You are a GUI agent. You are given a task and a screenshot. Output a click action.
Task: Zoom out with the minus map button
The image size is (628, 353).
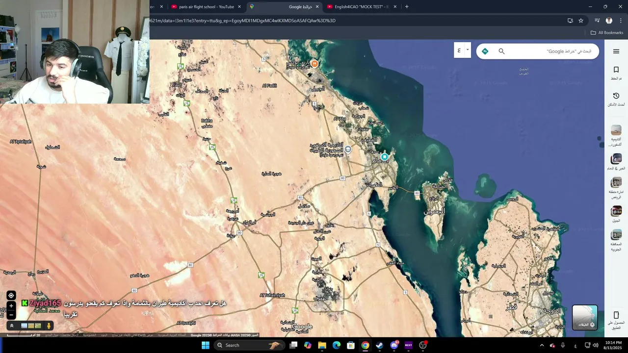pyautogui.click(x=11, y=314)
